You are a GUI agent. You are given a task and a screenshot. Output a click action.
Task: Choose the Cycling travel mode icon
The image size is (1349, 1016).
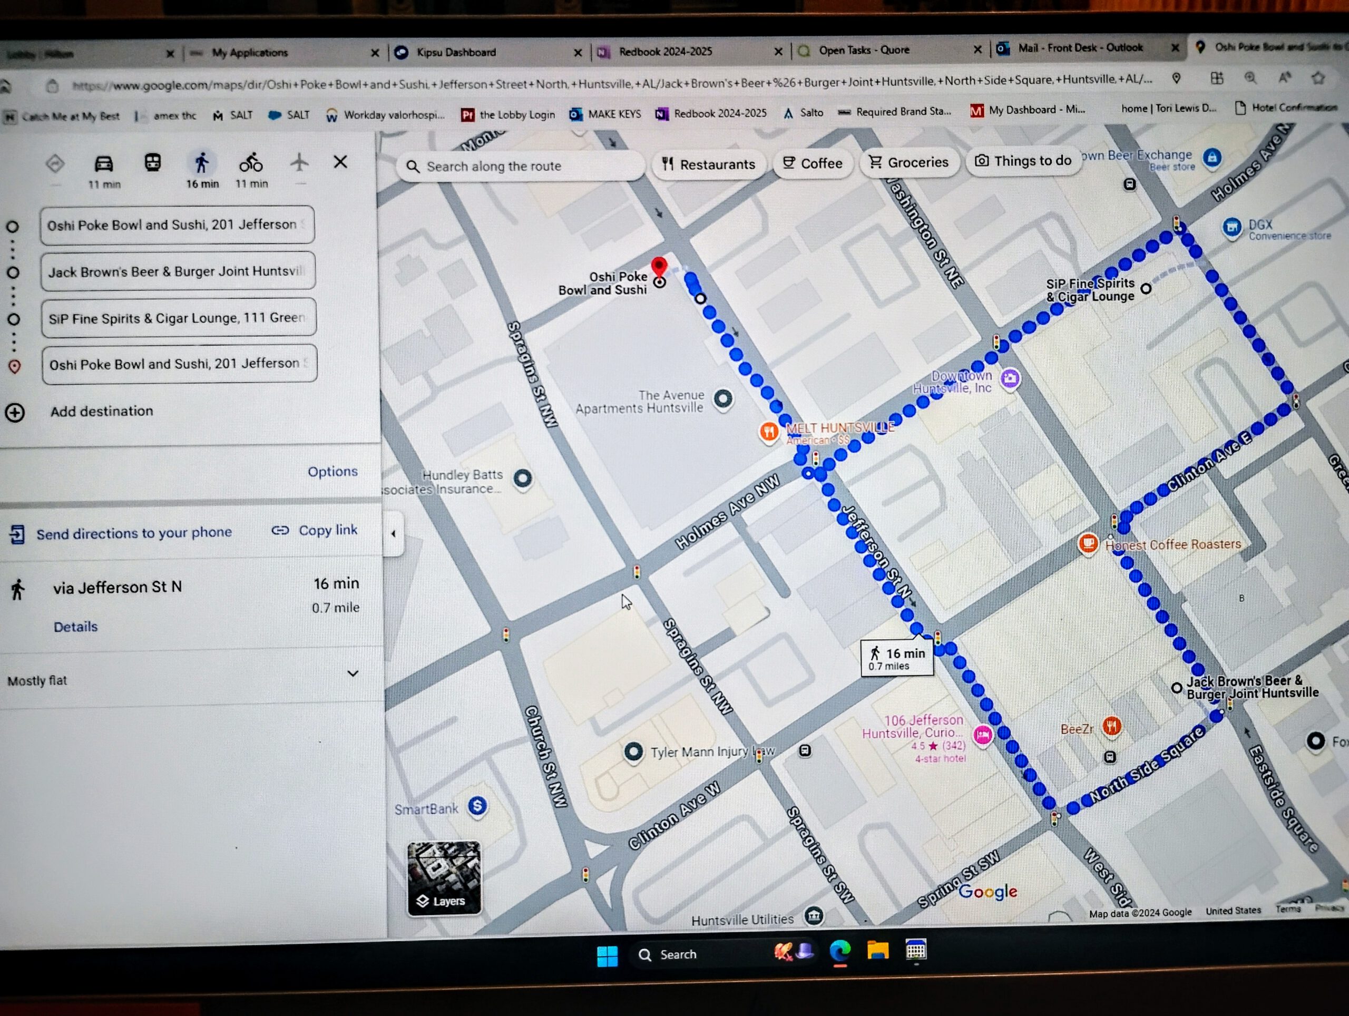tap(251, 162)
